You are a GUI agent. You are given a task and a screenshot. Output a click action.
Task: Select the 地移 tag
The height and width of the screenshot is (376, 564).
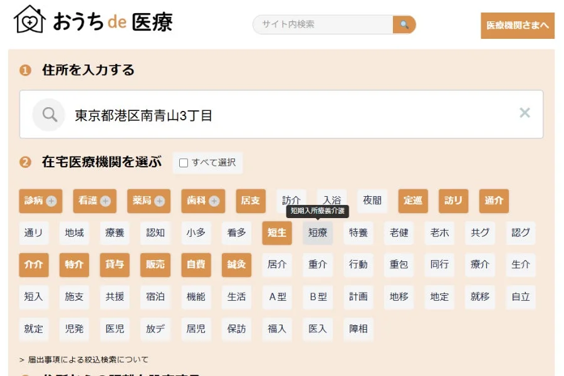tap(399, 297)
